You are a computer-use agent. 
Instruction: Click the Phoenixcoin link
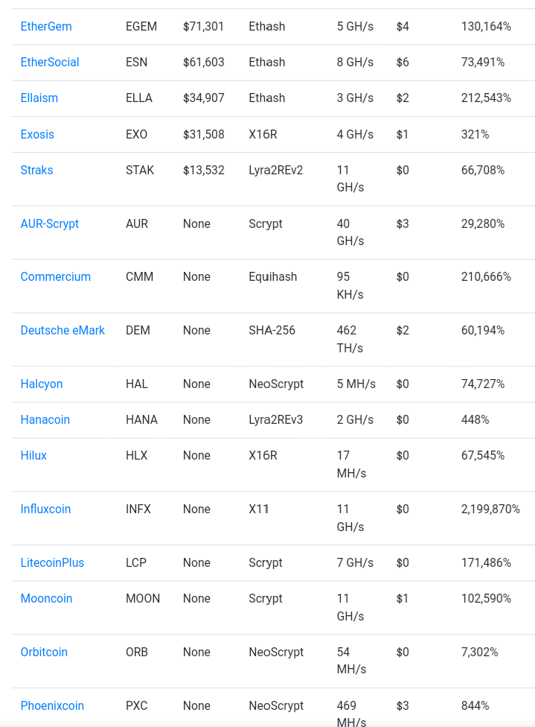point(52,705)
